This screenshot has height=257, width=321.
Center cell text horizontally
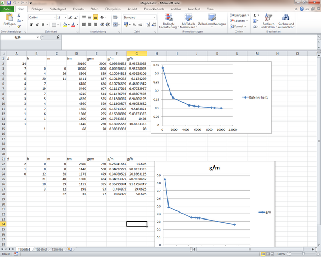[90, 25]
